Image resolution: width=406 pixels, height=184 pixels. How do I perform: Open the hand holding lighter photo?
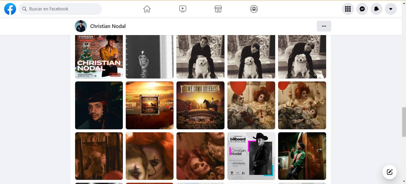pyautogui.click(x=150, y=56)
